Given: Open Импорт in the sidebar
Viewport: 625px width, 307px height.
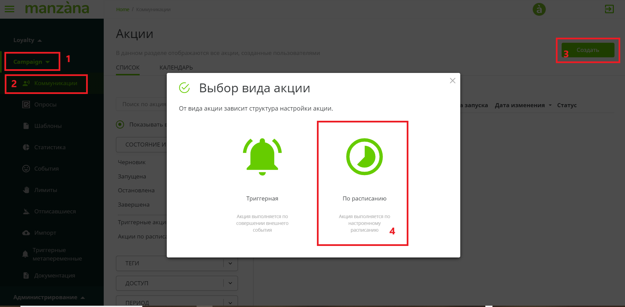Looking at the screenshot, I should 45,233.
